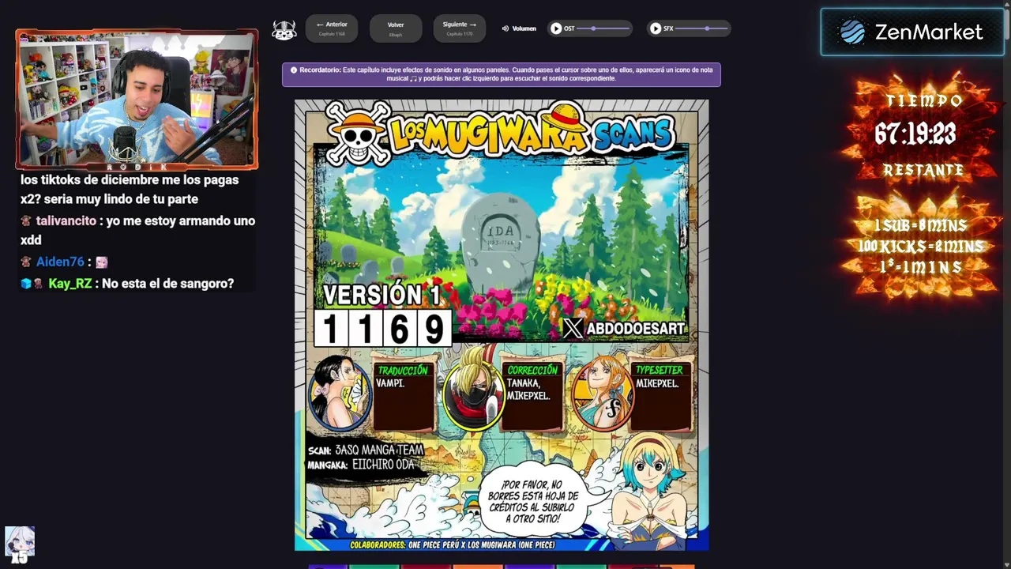Click the Colaboradores credit line
The width and height of the screenshot is (1011, 569).
coord(453,545)
